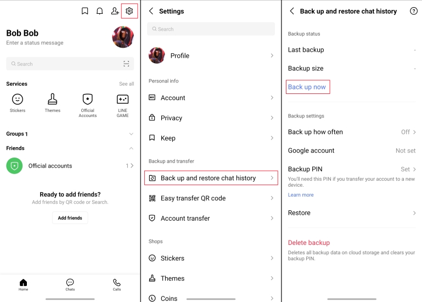Open Keep bookmark icon on home header
The height and width of the screenshot is (302, 422).
85,11
